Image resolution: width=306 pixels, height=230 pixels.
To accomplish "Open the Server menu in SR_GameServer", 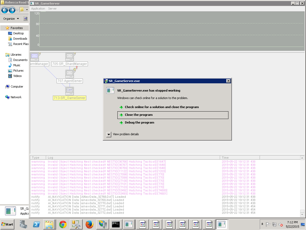I will [52, 9].
